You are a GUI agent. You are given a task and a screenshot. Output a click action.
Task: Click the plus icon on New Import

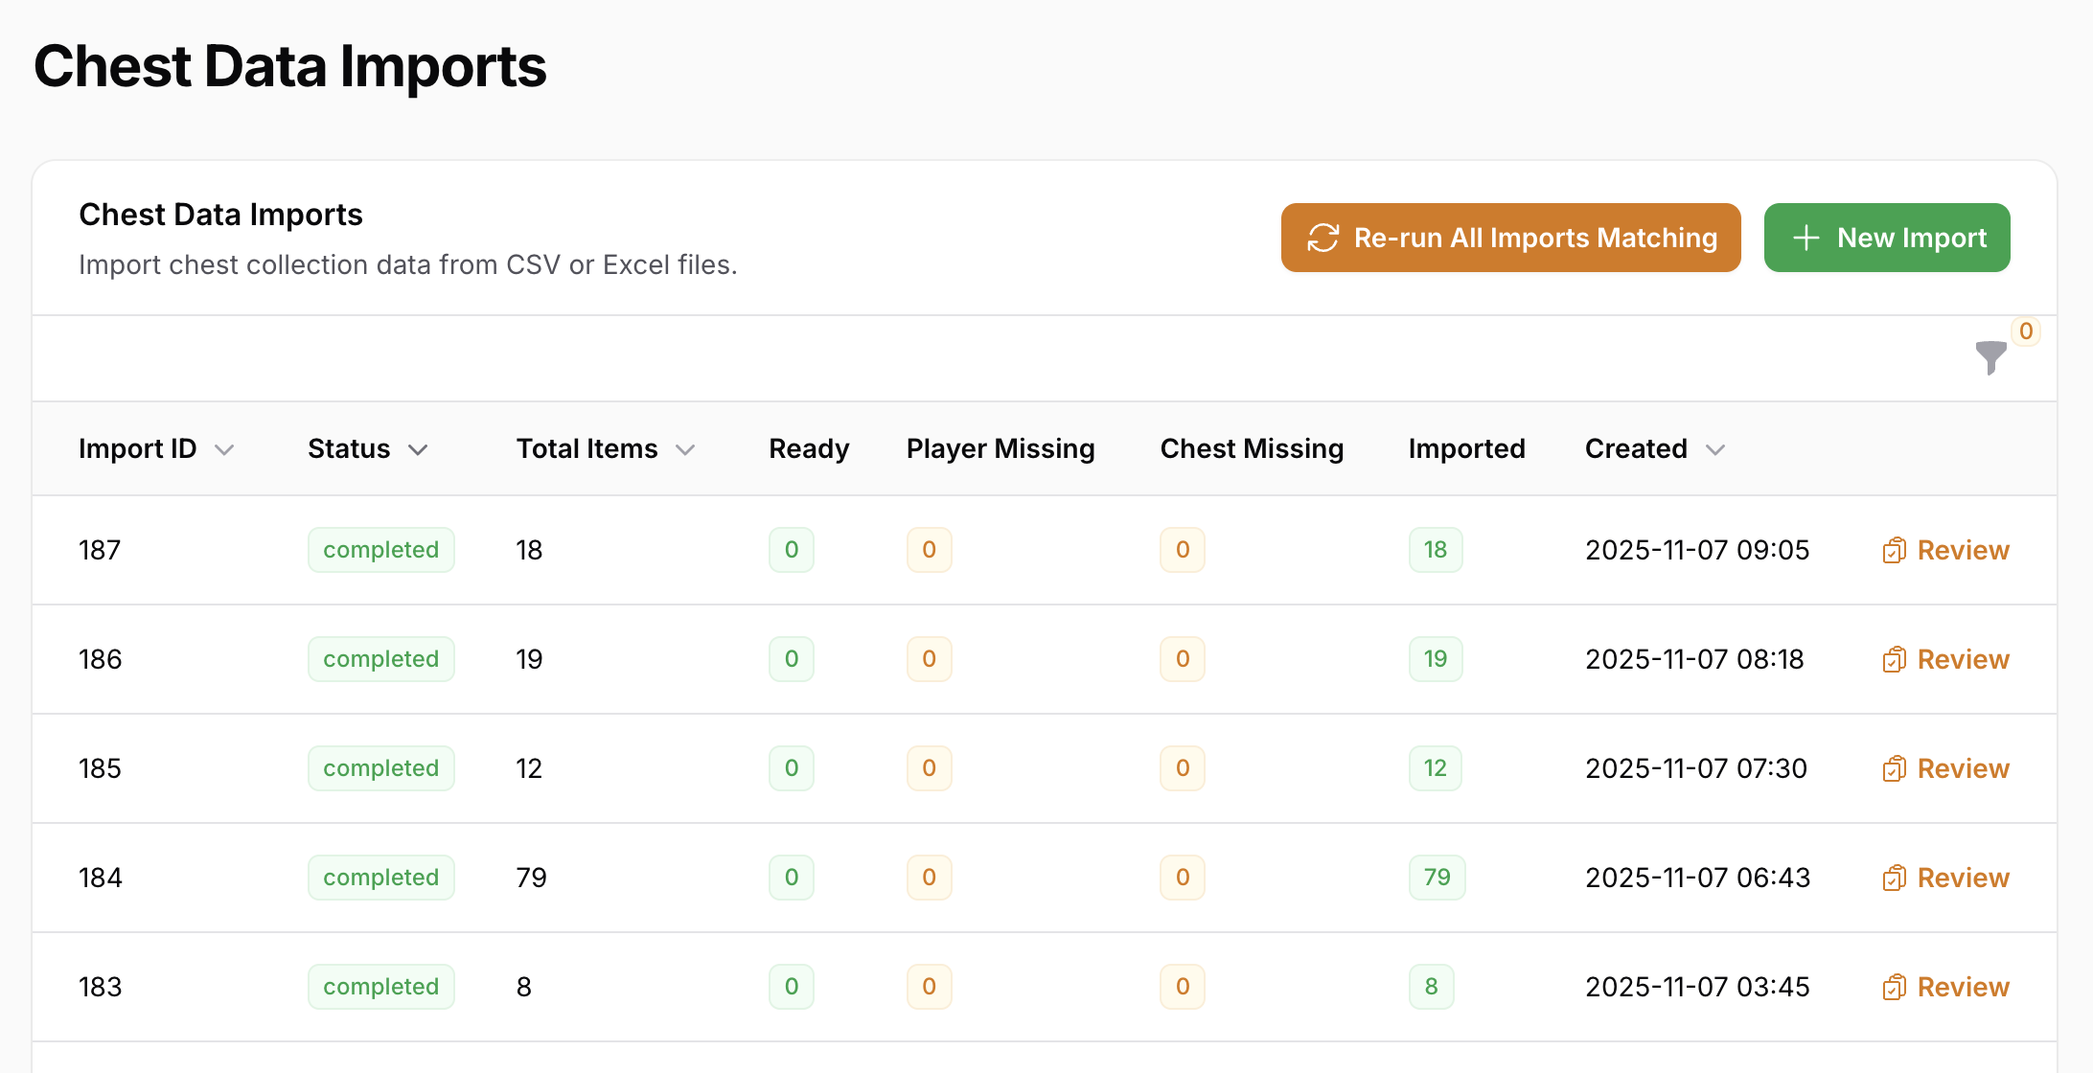[1805, 238]
